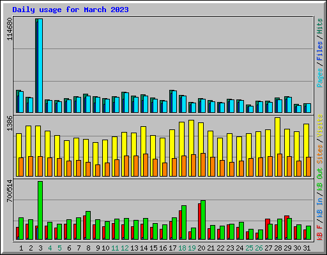Screen dimensions: 327x255
Task: Click day label 17 on x-axis
Action: coord(172,248)
